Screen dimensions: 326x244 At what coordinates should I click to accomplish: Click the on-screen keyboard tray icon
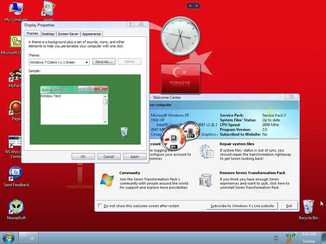tap(276, 238)
